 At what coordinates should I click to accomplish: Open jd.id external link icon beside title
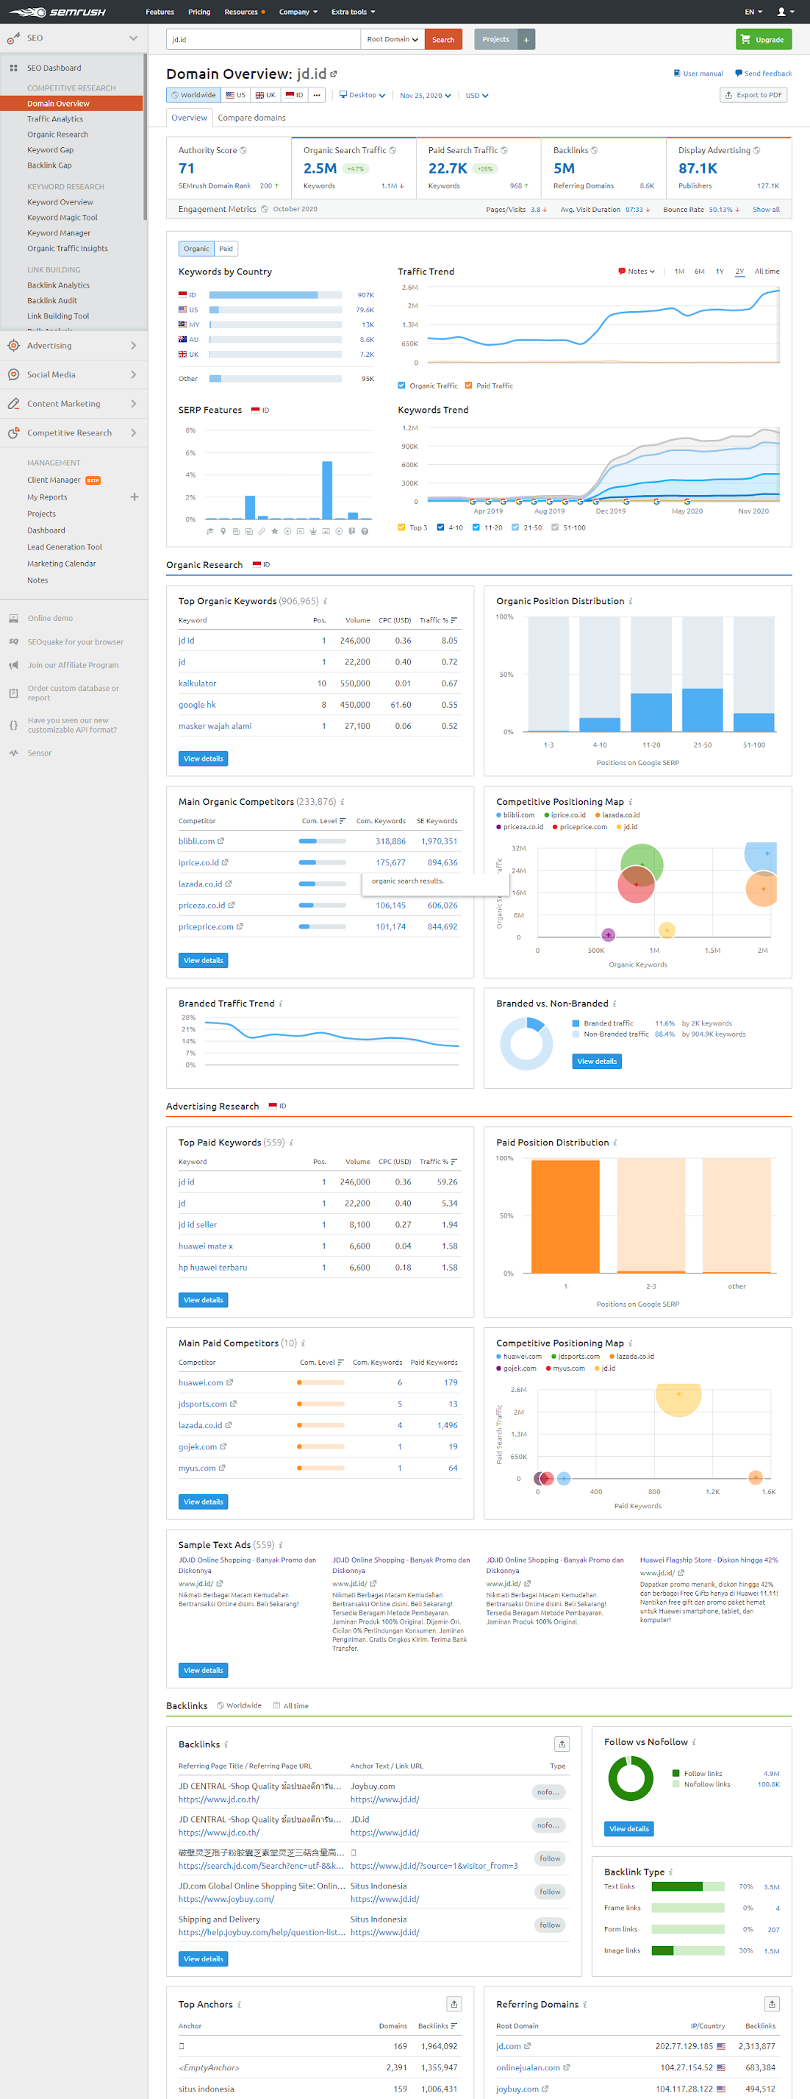pyautogui.click(x=334, y=74)
